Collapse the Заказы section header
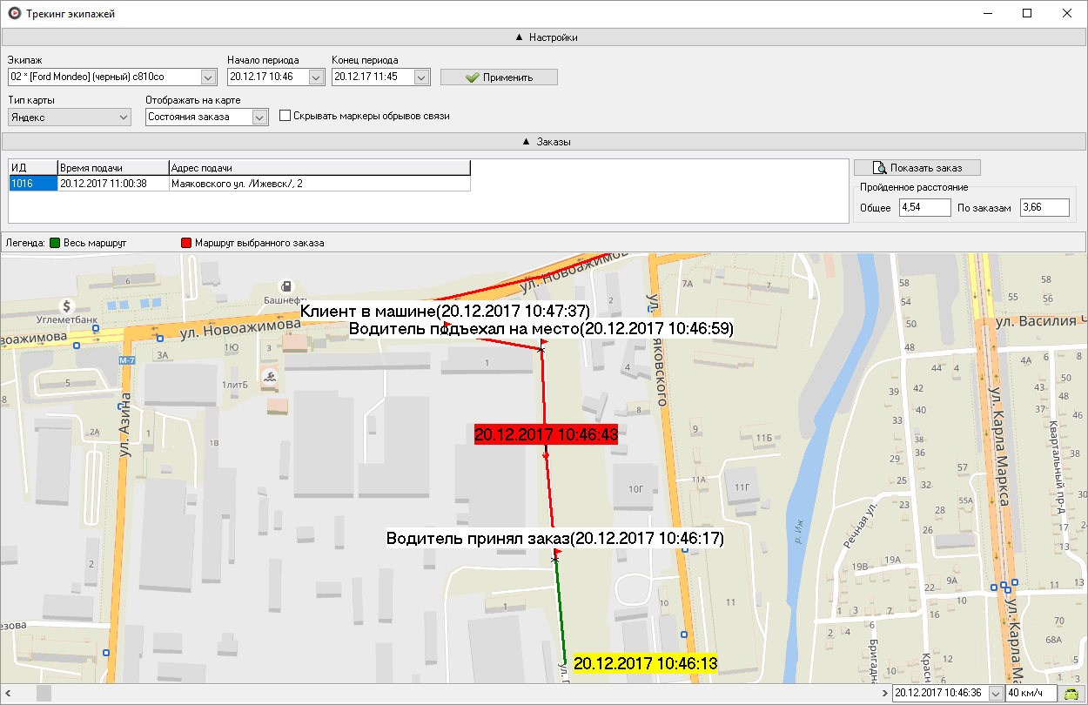The width and height of the screenshot is (1088, 705). 544,141
